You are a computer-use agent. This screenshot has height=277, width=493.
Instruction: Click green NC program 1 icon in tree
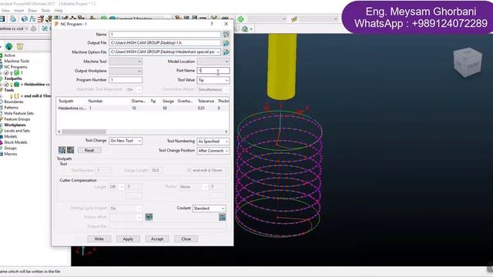(17, 73)
